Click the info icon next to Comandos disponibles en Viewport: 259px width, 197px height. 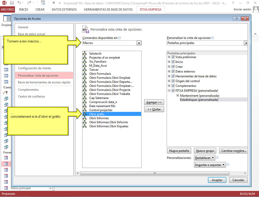coord(120,38)
